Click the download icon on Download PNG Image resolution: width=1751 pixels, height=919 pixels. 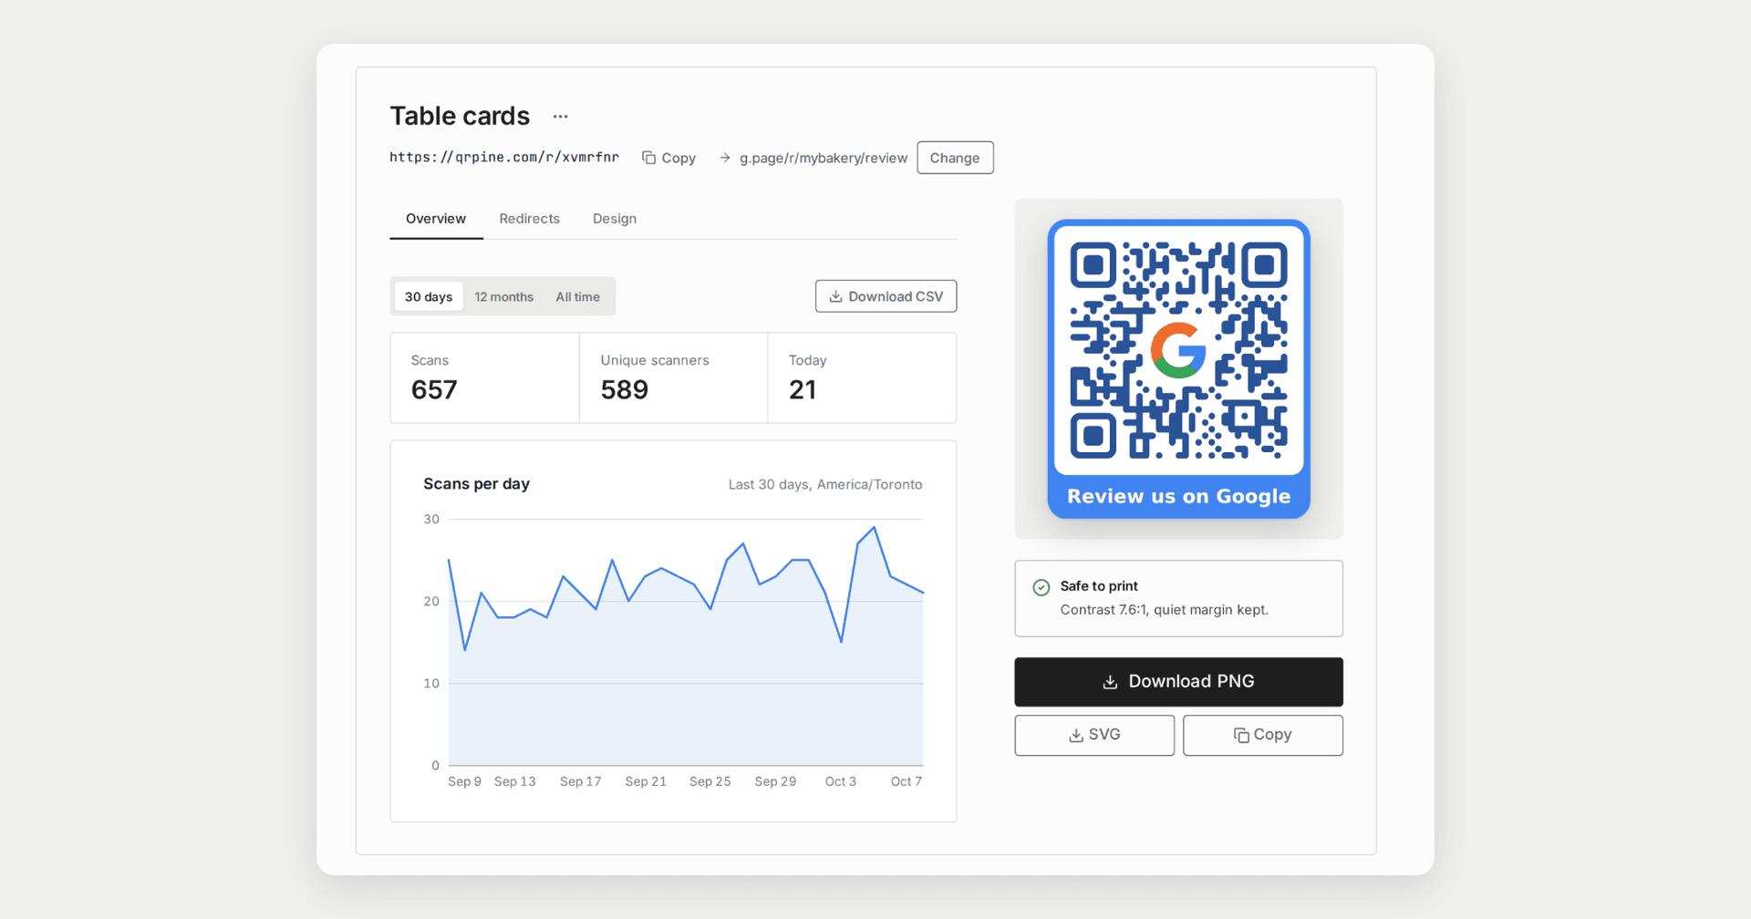[1110, 682]
